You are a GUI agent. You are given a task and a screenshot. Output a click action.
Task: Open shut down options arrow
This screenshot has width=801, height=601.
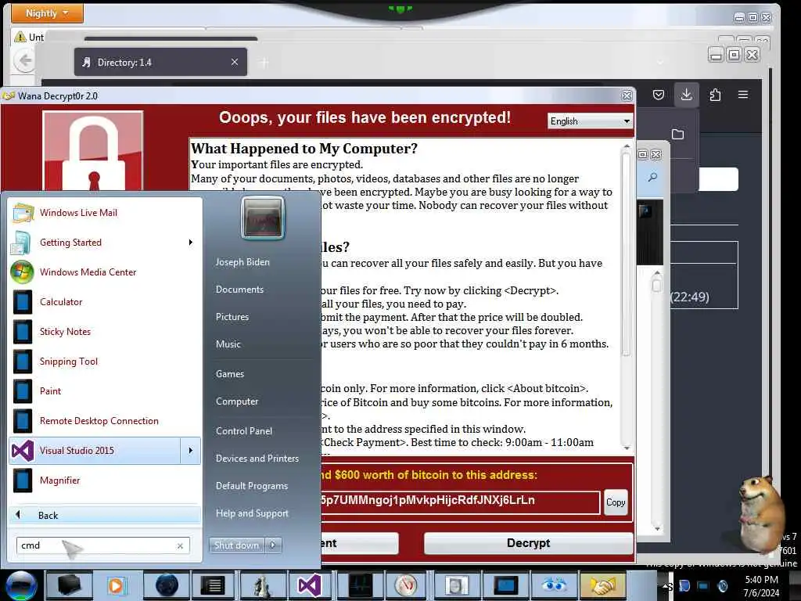273,545
